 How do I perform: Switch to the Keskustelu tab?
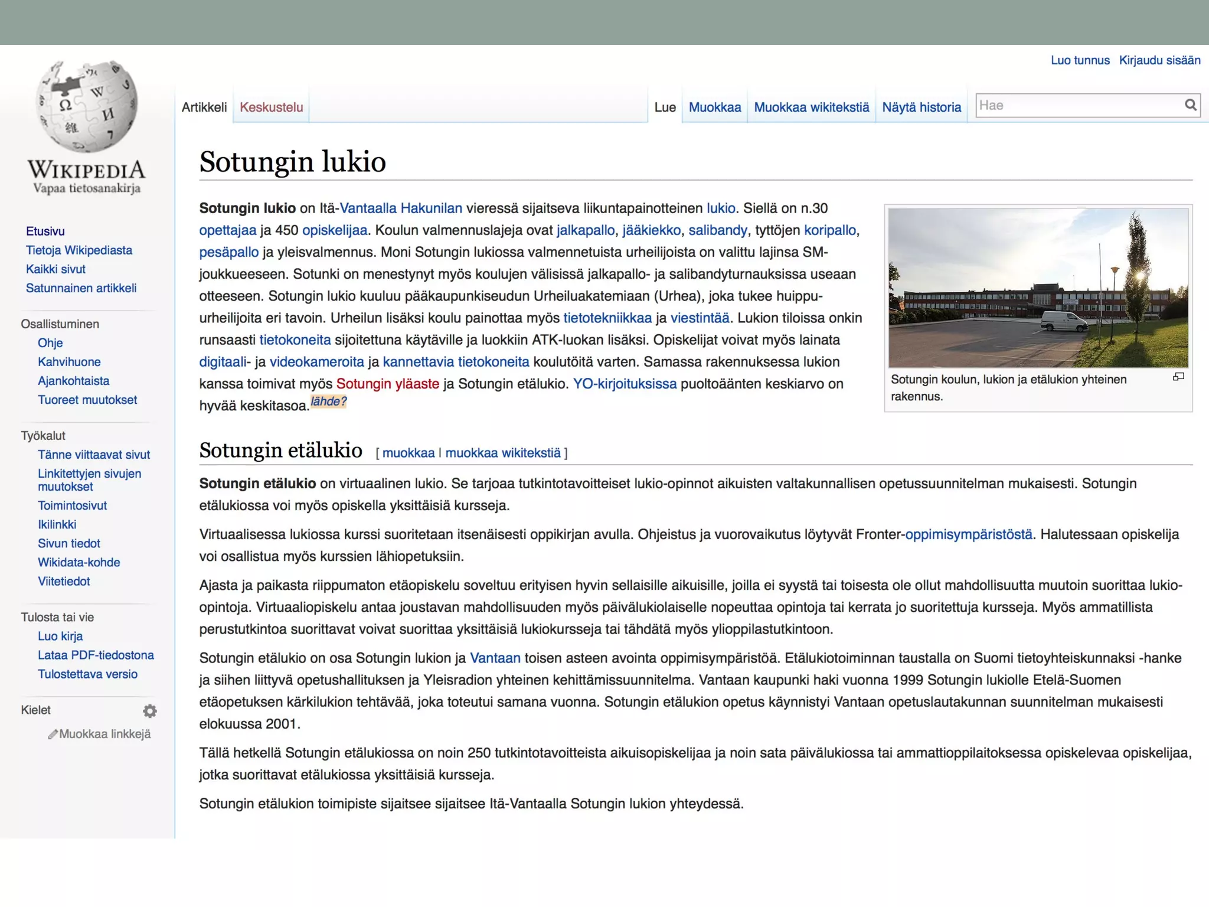[x=271, y=107]
